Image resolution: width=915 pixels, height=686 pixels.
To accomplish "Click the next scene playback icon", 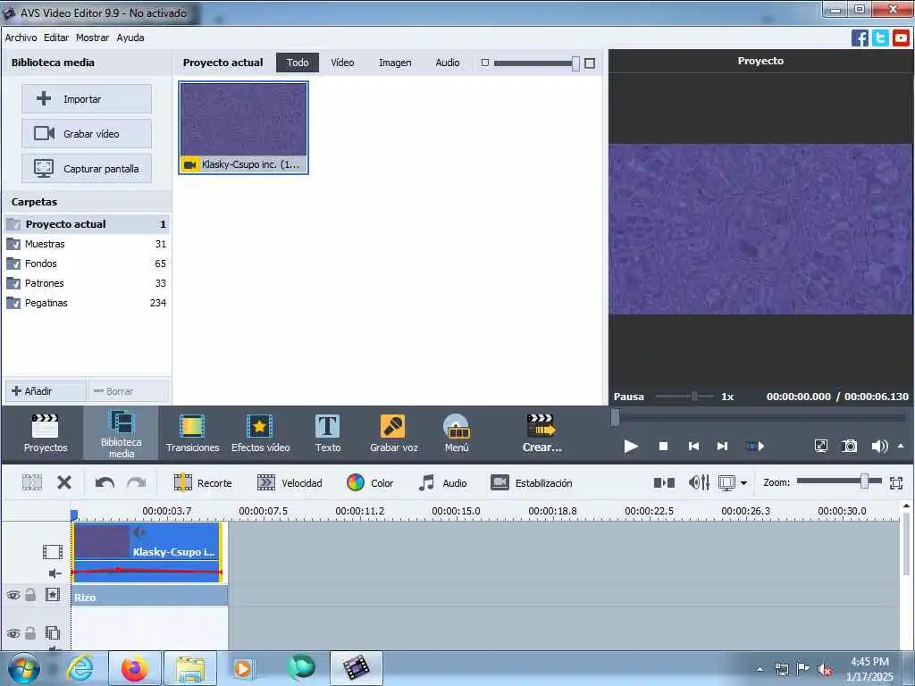I will (755, 447).
